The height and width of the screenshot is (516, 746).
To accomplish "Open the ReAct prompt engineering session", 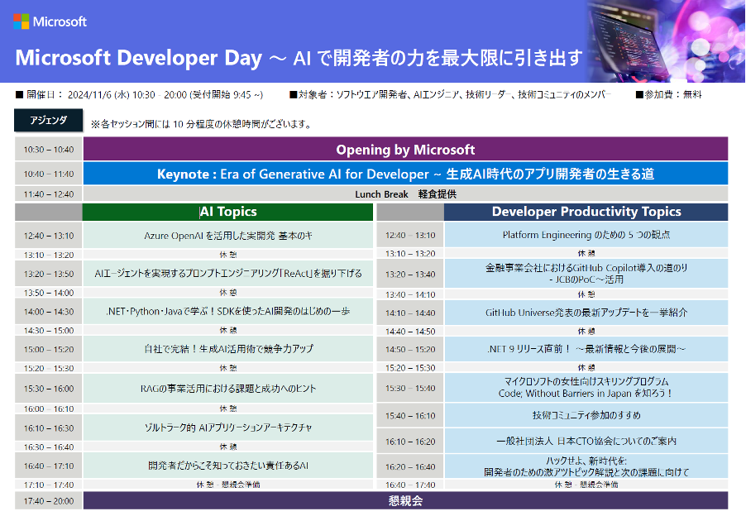I will tap(228, 274).
